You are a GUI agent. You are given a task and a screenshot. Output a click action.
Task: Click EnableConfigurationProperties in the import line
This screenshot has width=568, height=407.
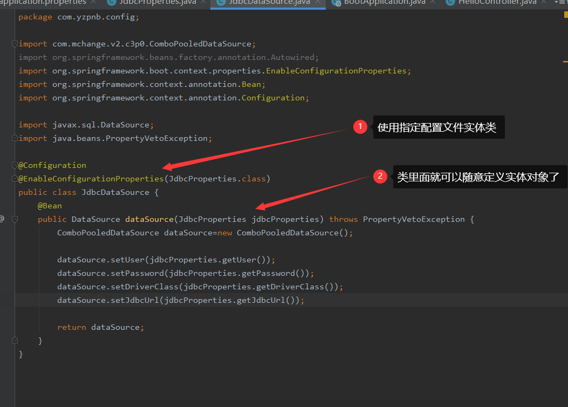pos(336,71)
